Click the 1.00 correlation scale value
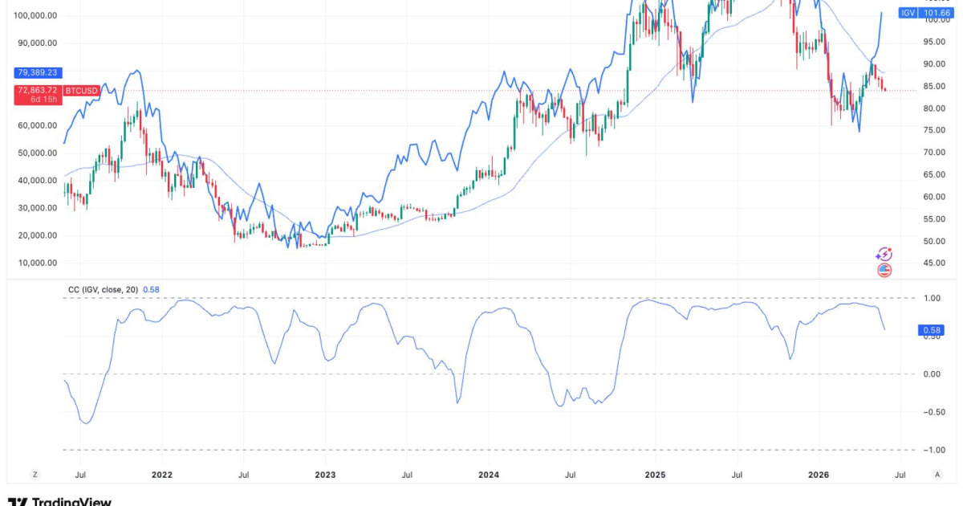This screenshot has height=506, width=963. coord(933,299)
